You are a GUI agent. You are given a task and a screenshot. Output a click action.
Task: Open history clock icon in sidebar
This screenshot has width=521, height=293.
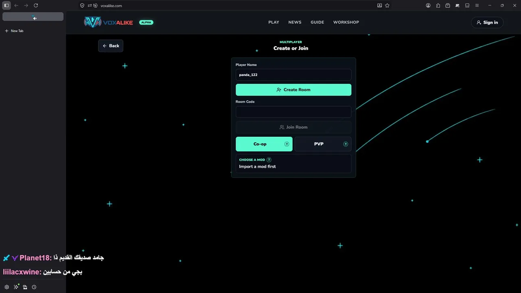tap(34, 287)
